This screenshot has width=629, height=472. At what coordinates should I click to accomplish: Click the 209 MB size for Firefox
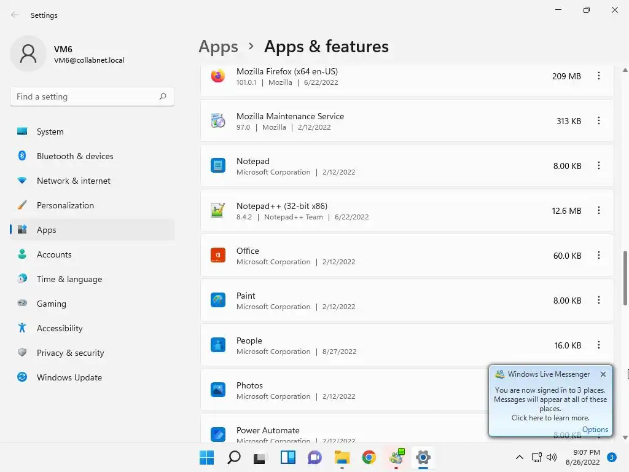click(x=566, y=76)
